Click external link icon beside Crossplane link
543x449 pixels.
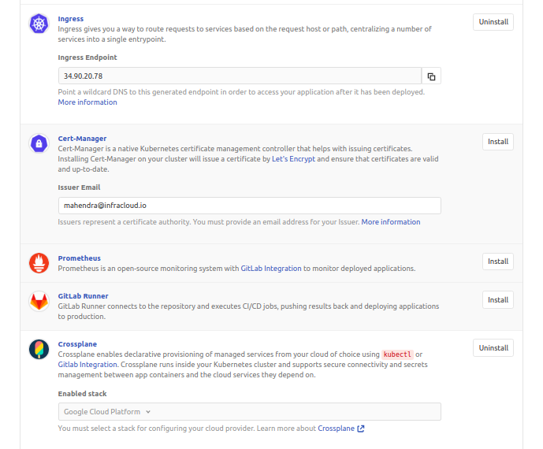pyautogui.click(x=360, y=429)
